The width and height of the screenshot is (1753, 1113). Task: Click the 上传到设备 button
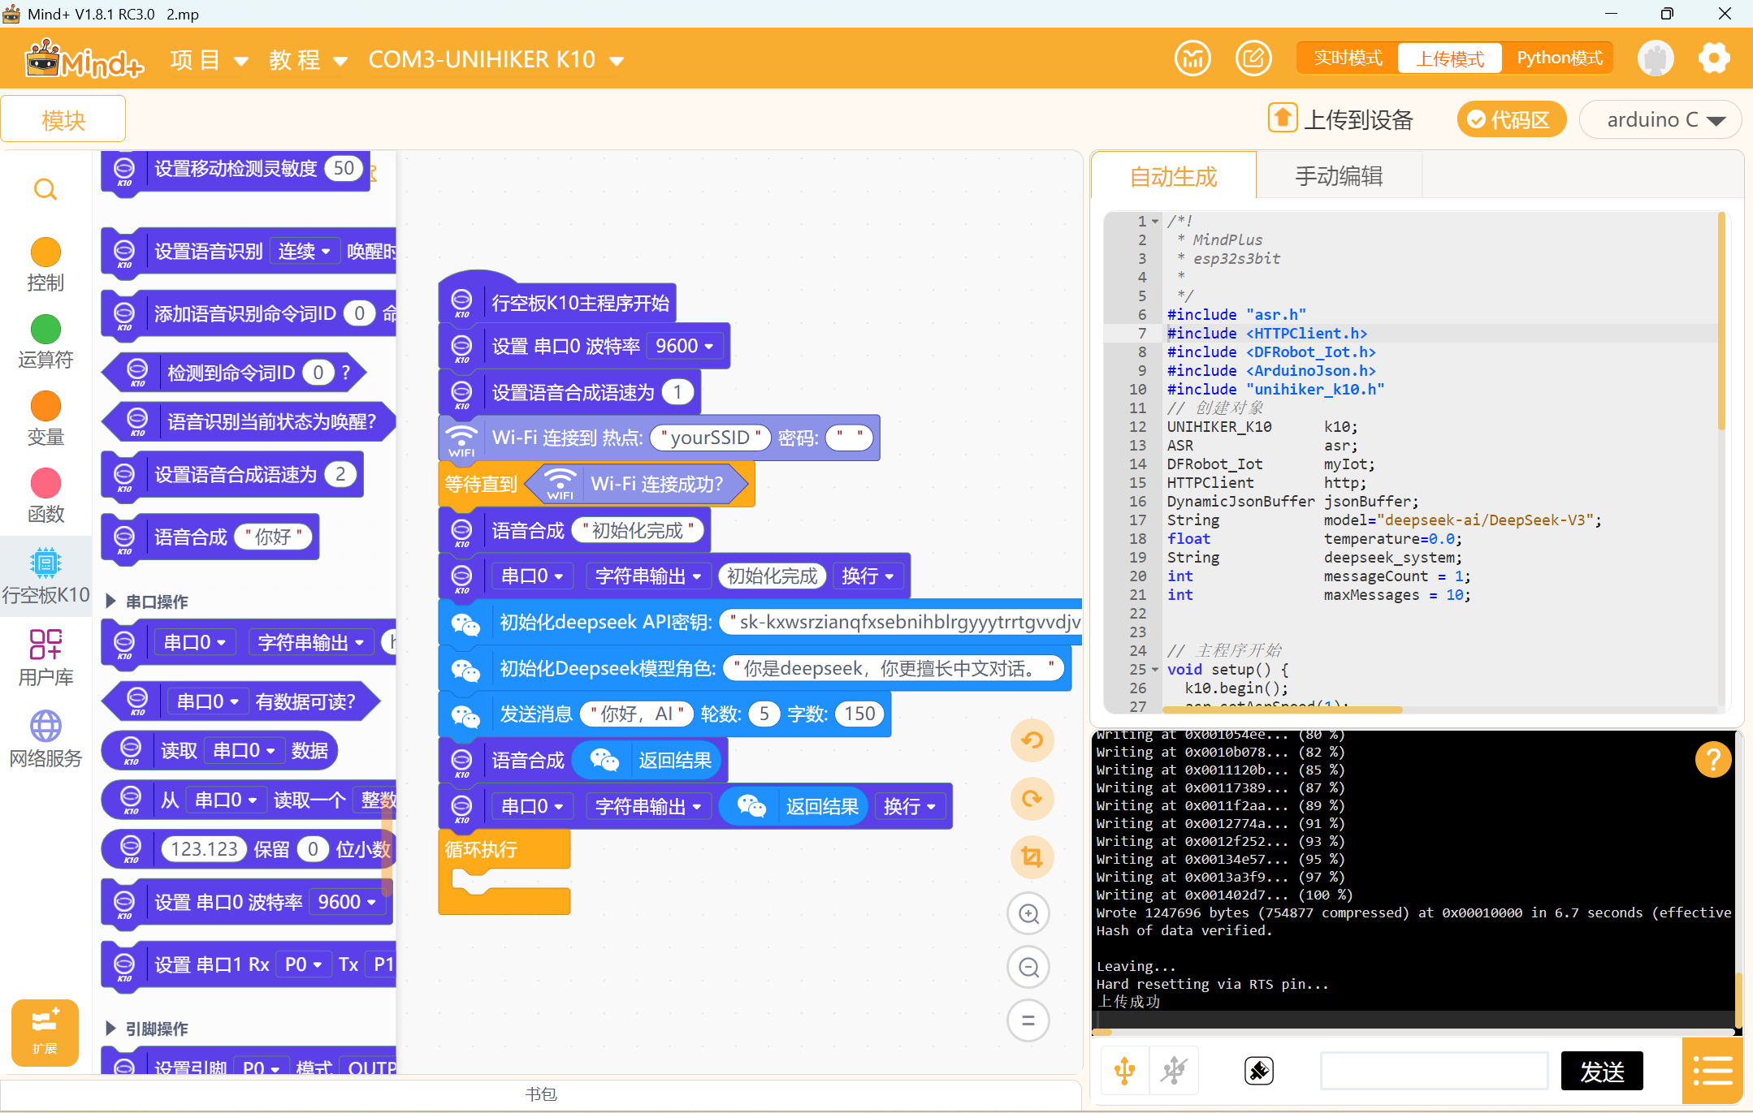1340,118
